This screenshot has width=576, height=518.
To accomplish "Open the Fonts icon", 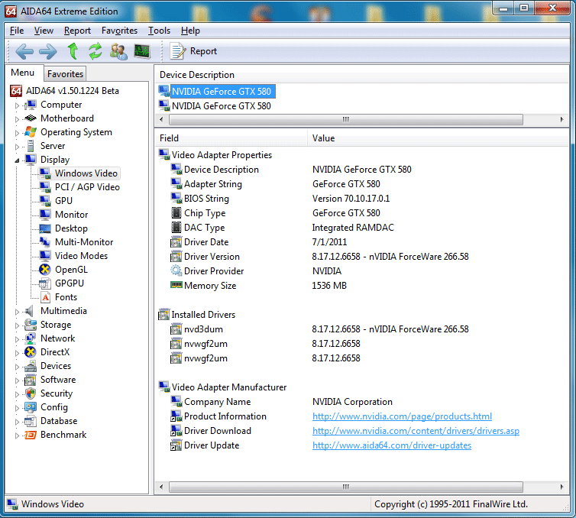I will [46, 297].
